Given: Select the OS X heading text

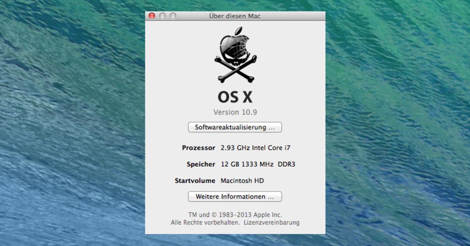Looking at the screenshot, I should (x=235, y=97).
